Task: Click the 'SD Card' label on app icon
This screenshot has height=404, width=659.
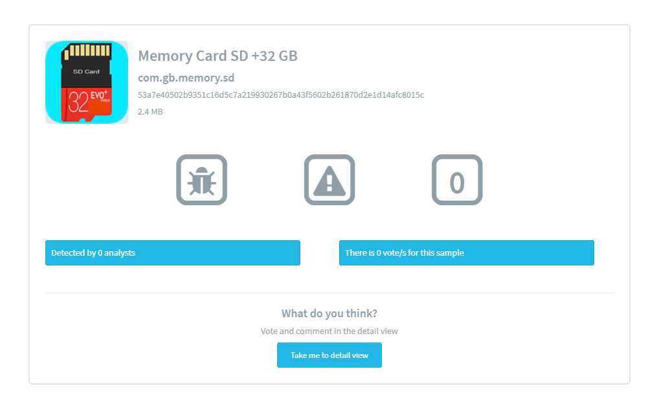Action: pos(86,71)
